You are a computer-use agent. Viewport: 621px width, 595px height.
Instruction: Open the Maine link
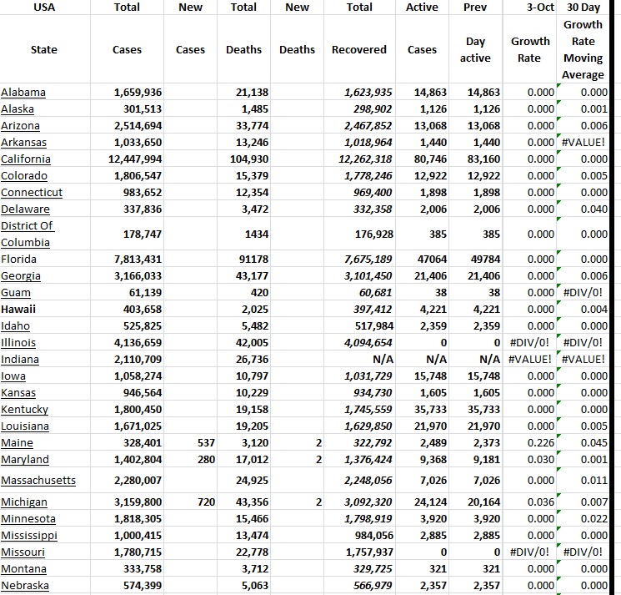coord(17,443)
